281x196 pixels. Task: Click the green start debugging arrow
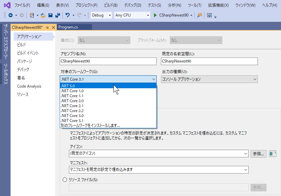[x=155, y=15]
